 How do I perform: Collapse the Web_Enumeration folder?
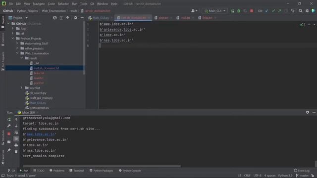17,53
